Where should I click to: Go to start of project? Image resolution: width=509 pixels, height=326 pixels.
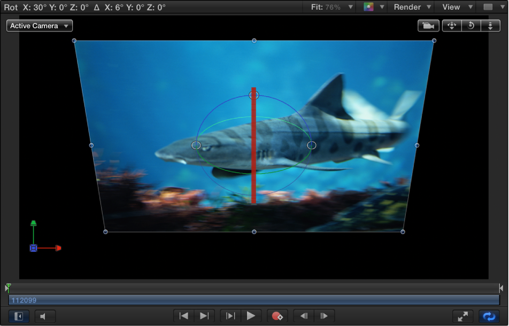(x=184, y=316)
